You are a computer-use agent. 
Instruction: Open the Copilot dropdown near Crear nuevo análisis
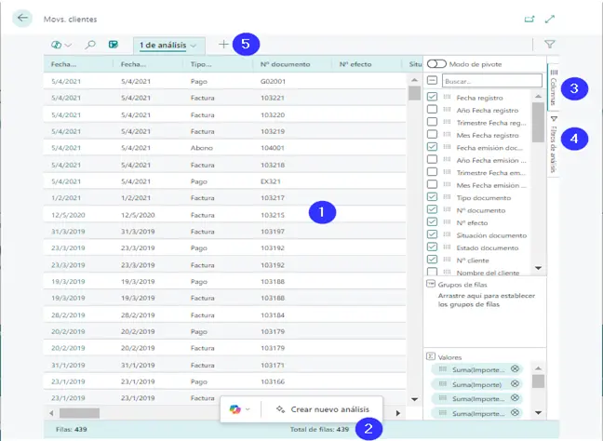tap(239, 409)
